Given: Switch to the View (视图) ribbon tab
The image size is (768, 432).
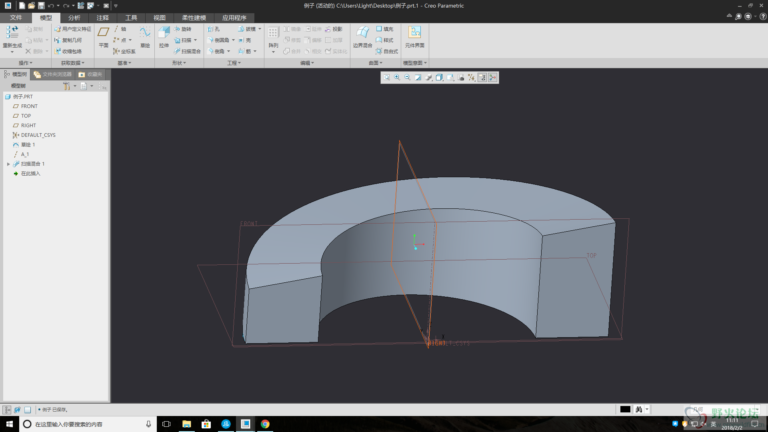Looking at the screenshot, I should (x=159, y=18).
